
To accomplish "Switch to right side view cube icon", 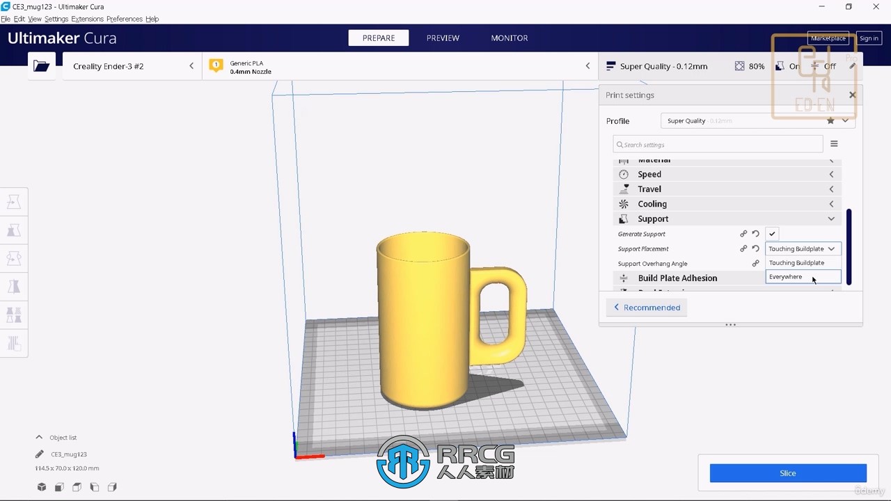I will point(112,487).
